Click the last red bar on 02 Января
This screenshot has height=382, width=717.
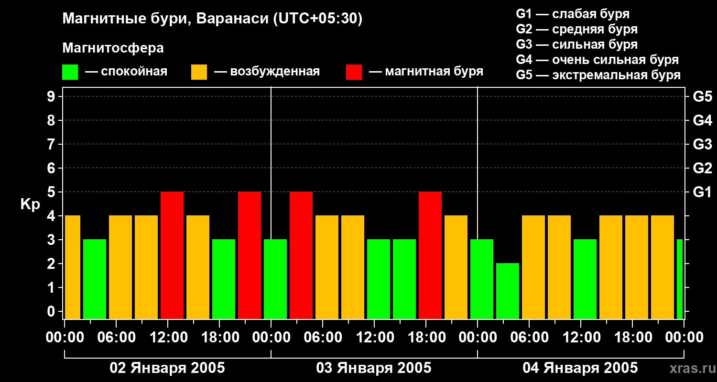250,255
